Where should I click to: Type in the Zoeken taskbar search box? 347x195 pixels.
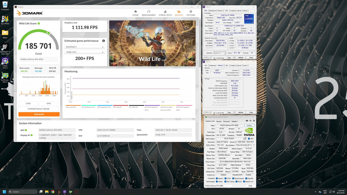coord(23,192)
